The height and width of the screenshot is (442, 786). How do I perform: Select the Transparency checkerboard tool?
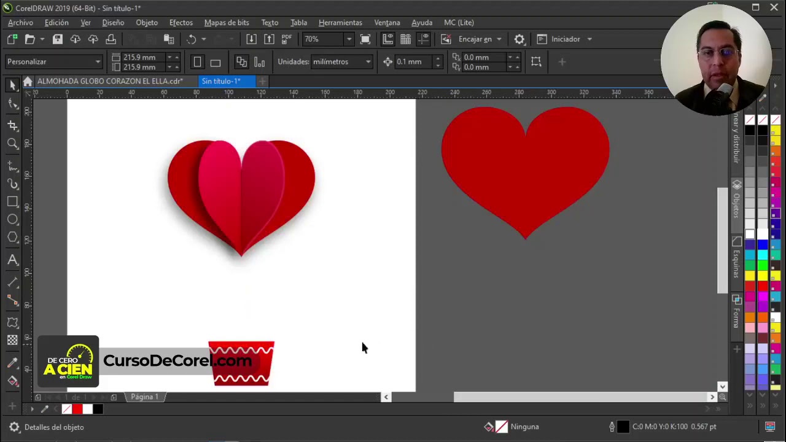tap(13, 340)
